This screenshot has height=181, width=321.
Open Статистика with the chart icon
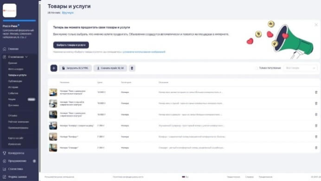coord(13,169)
